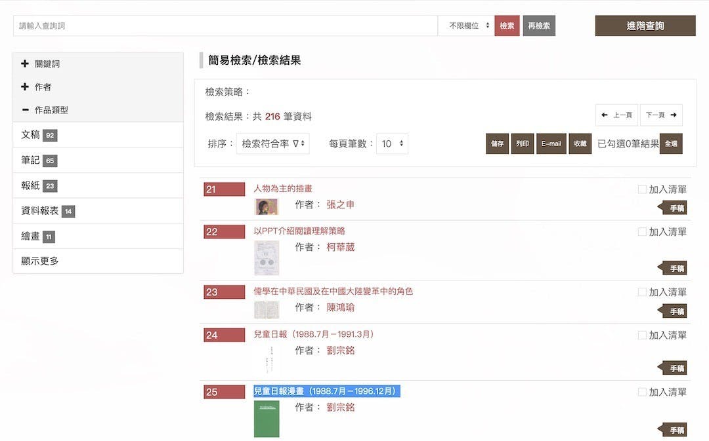Screen dimensions: 709x441
Task: Filter by 報紙 work type
Action: pyautogui.click(x=31, y=186)
